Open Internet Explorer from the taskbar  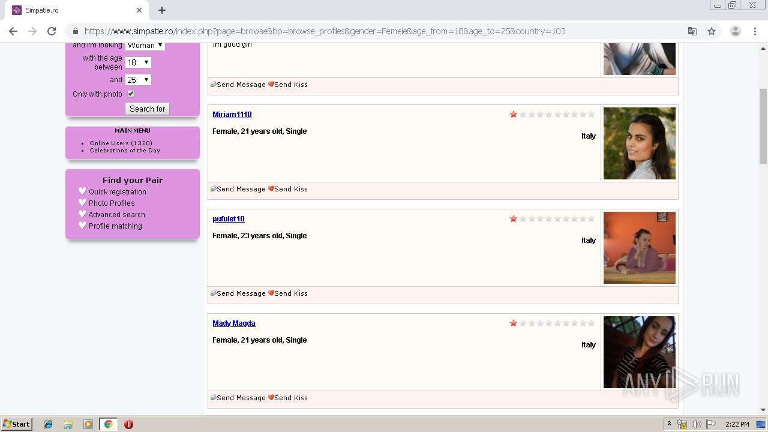pos(48,424)
